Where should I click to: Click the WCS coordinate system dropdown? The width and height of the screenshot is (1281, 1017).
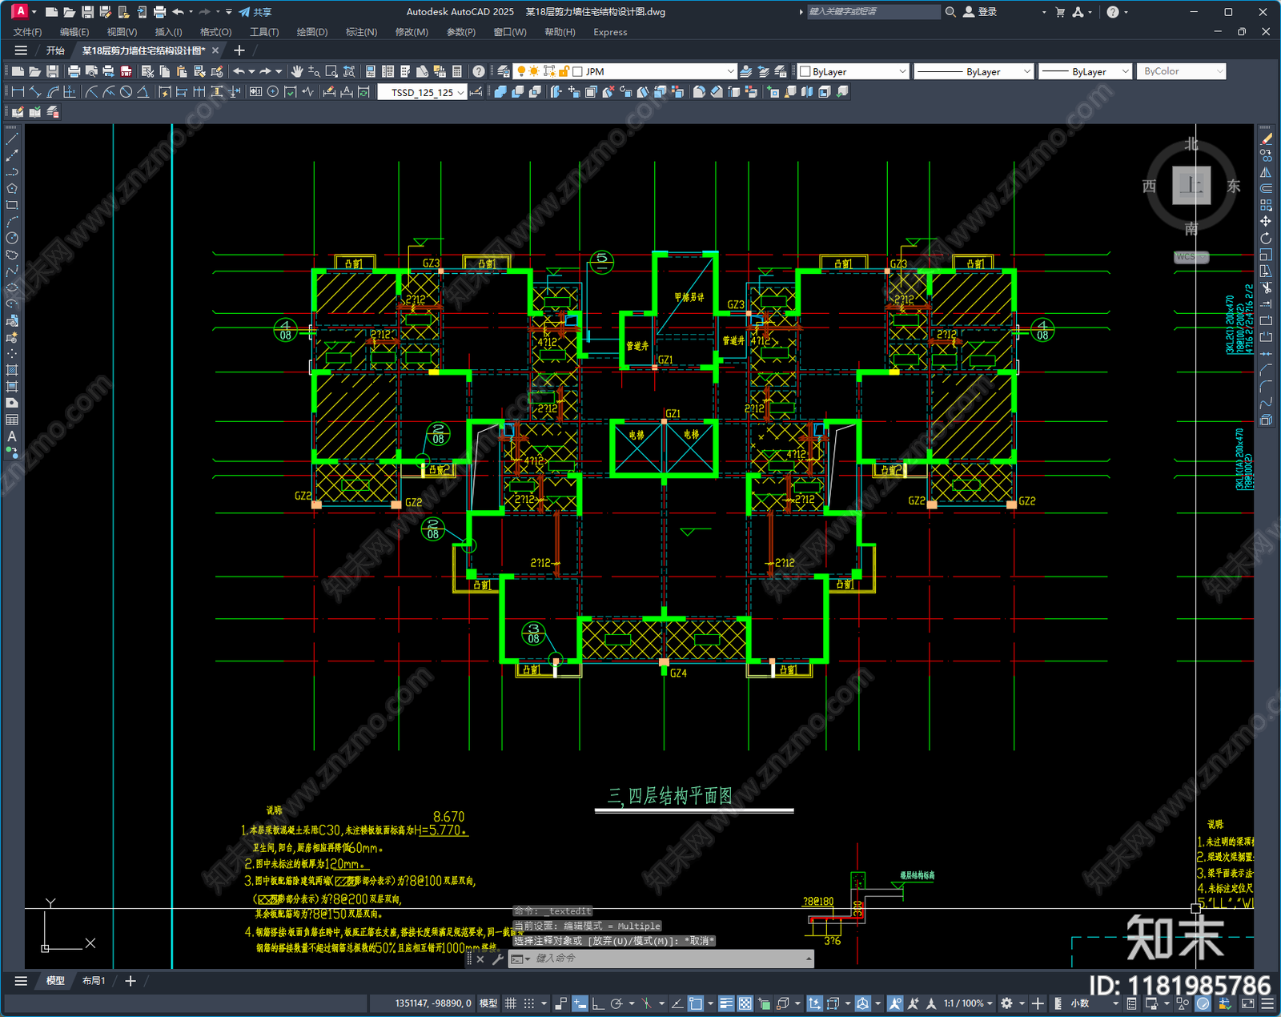point(1191,257)
